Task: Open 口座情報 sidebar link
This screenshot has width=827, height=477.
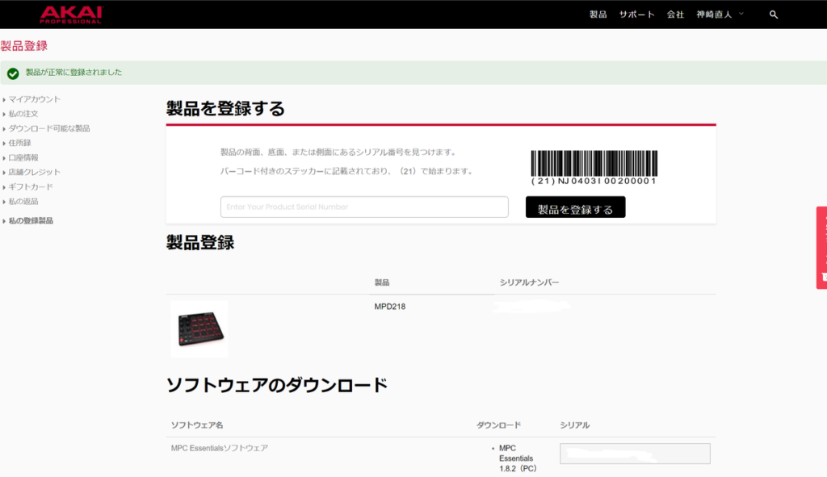Action: [x=23, y=157]
